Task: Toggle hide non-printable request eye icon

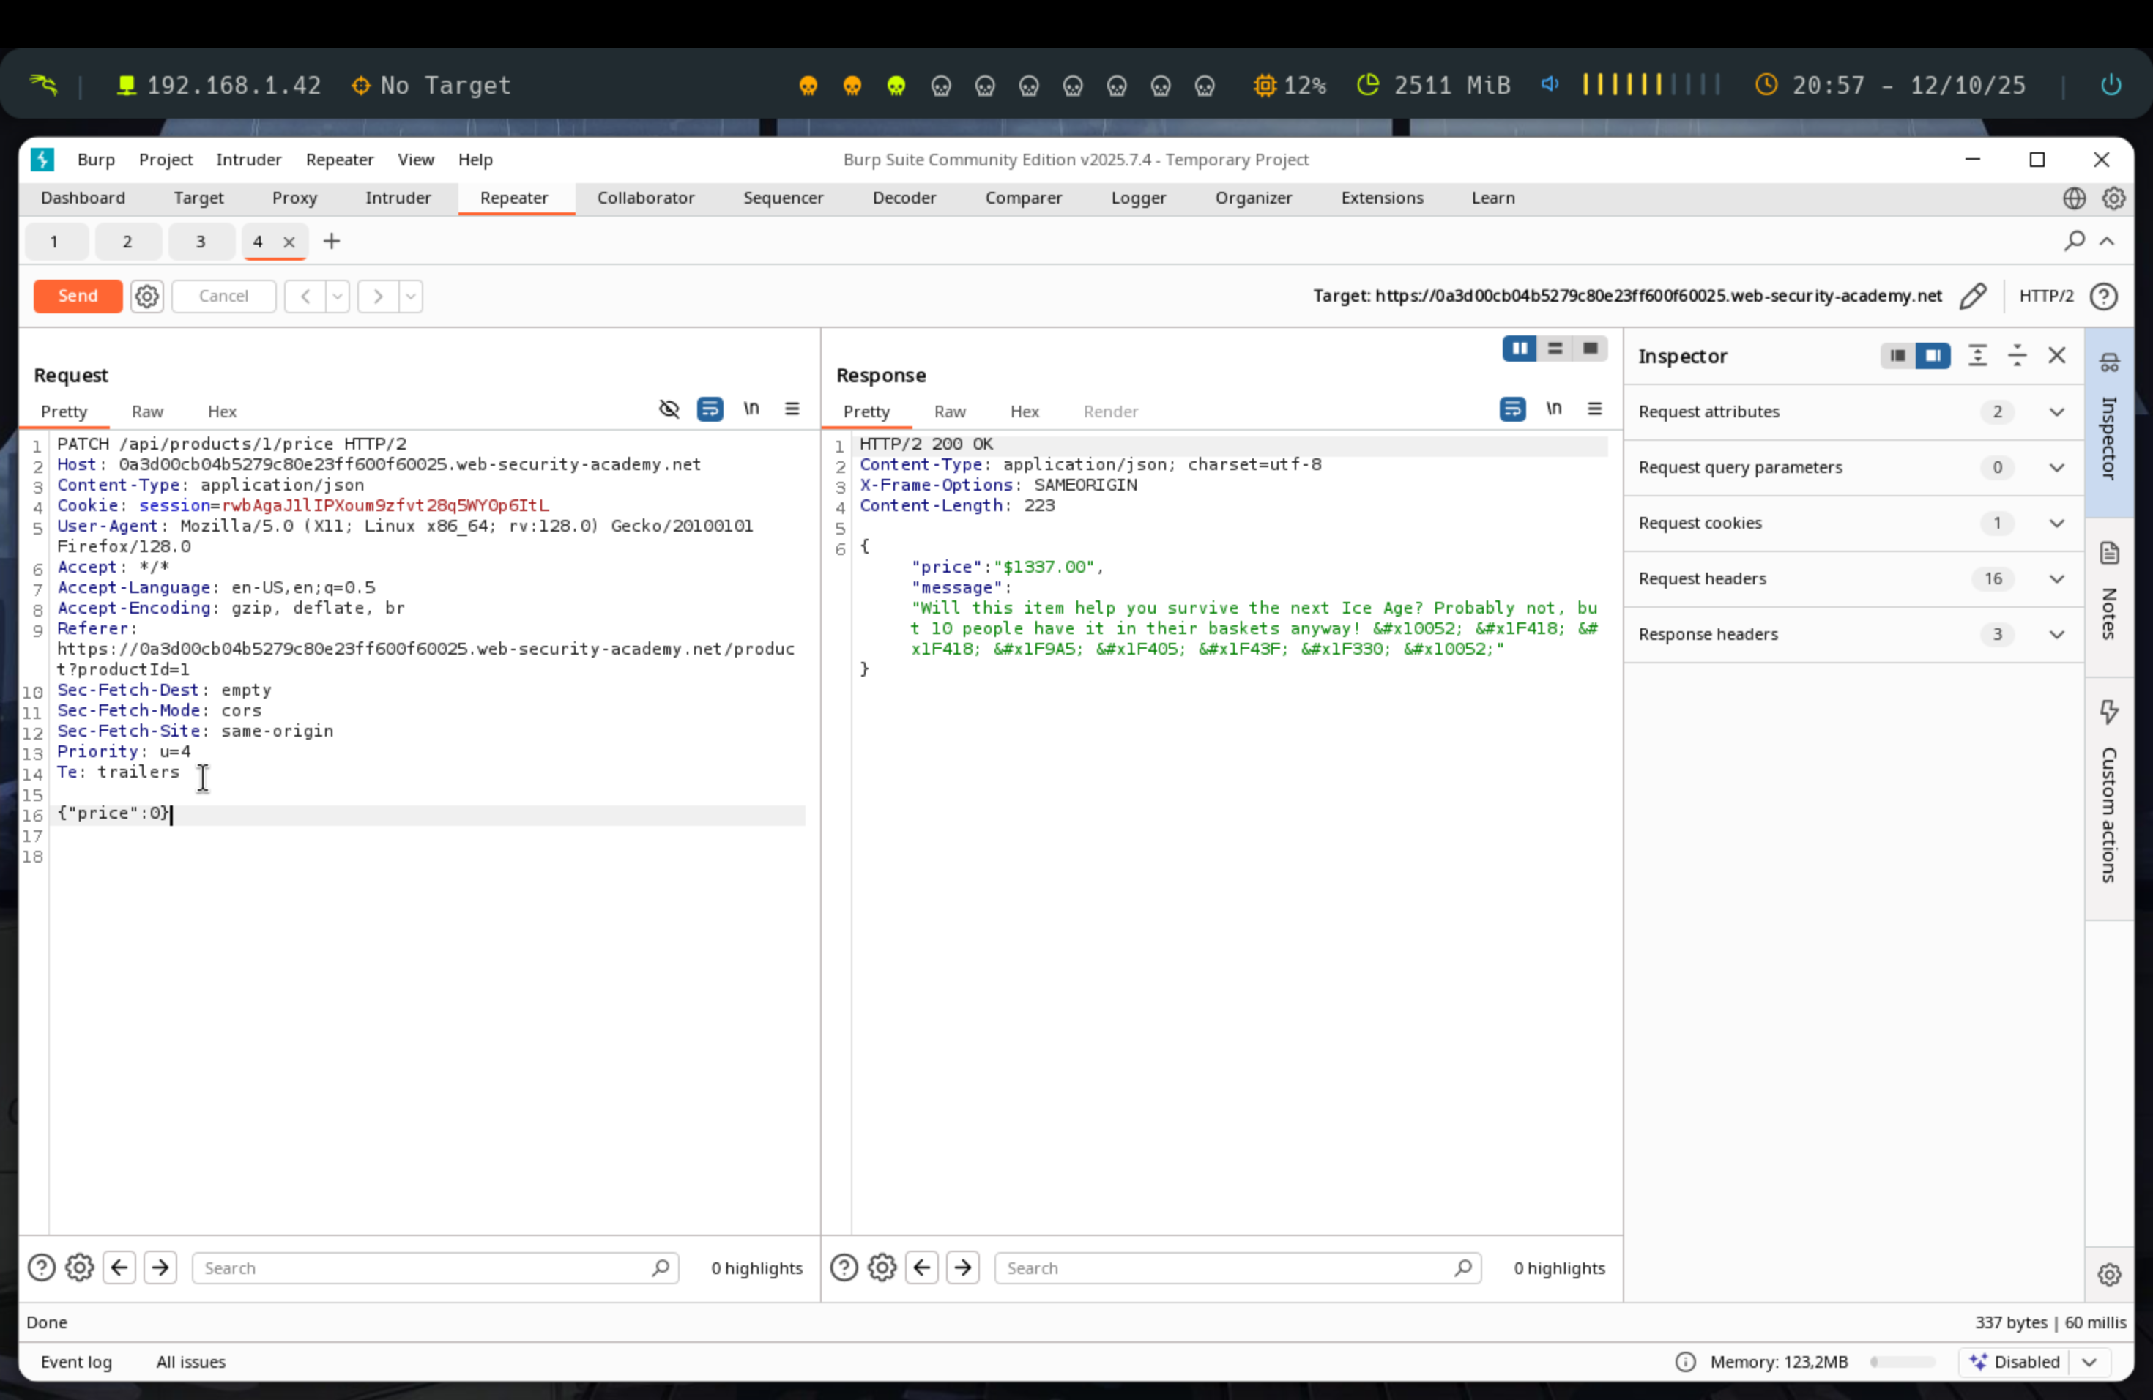Action: (x=669, y=409)
